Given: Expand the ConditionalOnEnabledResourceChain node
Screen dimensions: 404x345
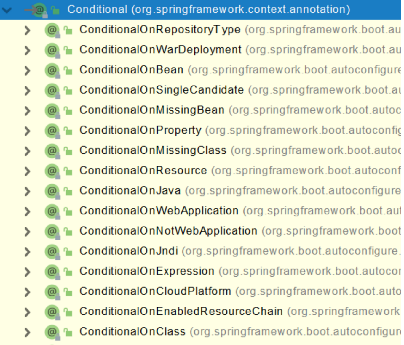Looking at the screenshot, I should 27,312.
